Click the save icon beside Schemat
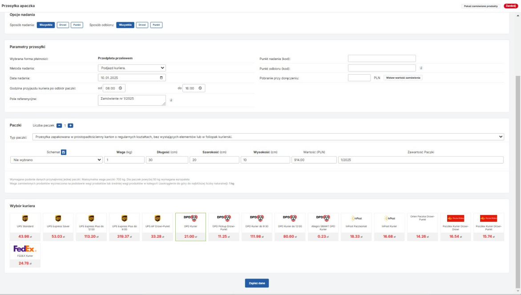 pyautogui.click(x=64, y=152)
